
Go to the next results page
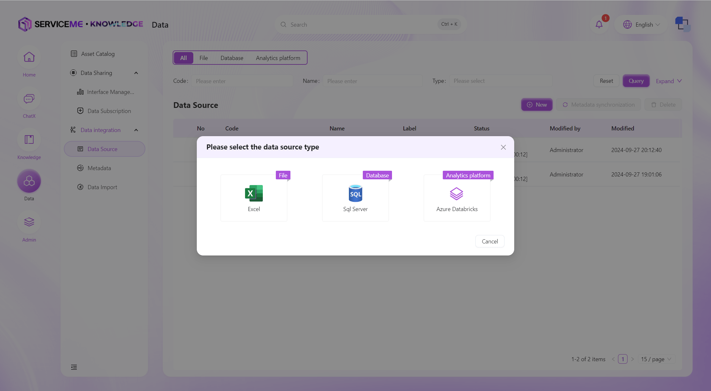point(632,359)
